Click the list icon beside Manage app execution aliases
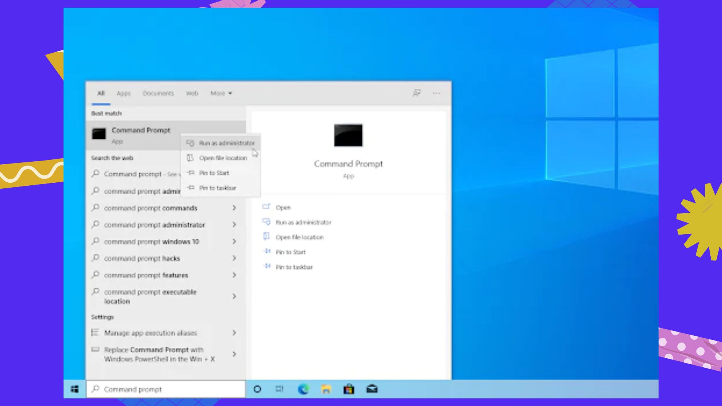This screenshot has width=722, height=406. tap(95, 332)
